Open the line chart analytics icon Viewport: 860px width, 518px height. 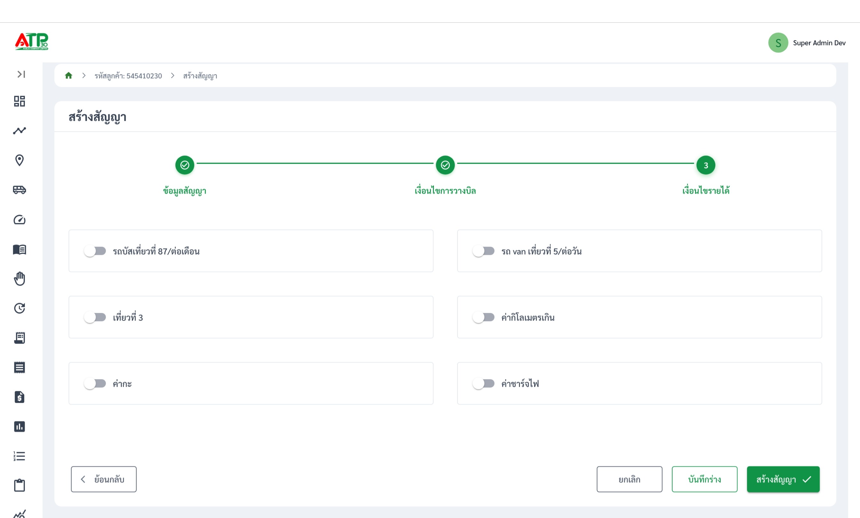[20, 131]
